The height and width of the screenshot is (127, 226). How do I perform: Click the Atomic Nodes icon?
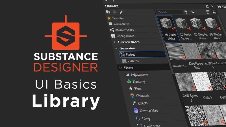[x=112, y=30]
